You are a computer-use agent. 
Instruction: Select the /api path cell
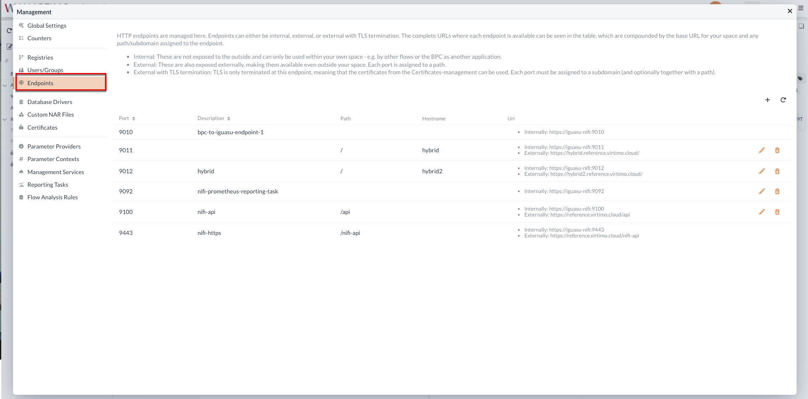click(345, 212)
